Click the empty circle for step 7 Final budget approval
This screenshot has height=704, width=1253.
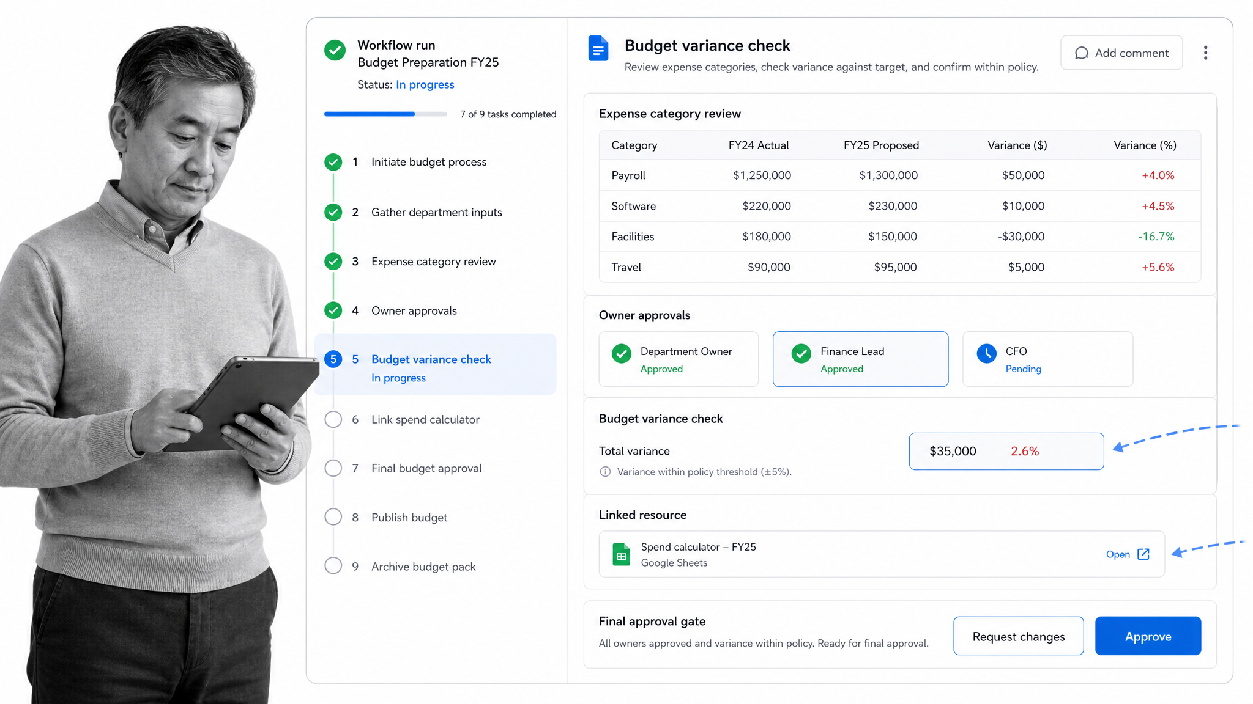(333, 468)
